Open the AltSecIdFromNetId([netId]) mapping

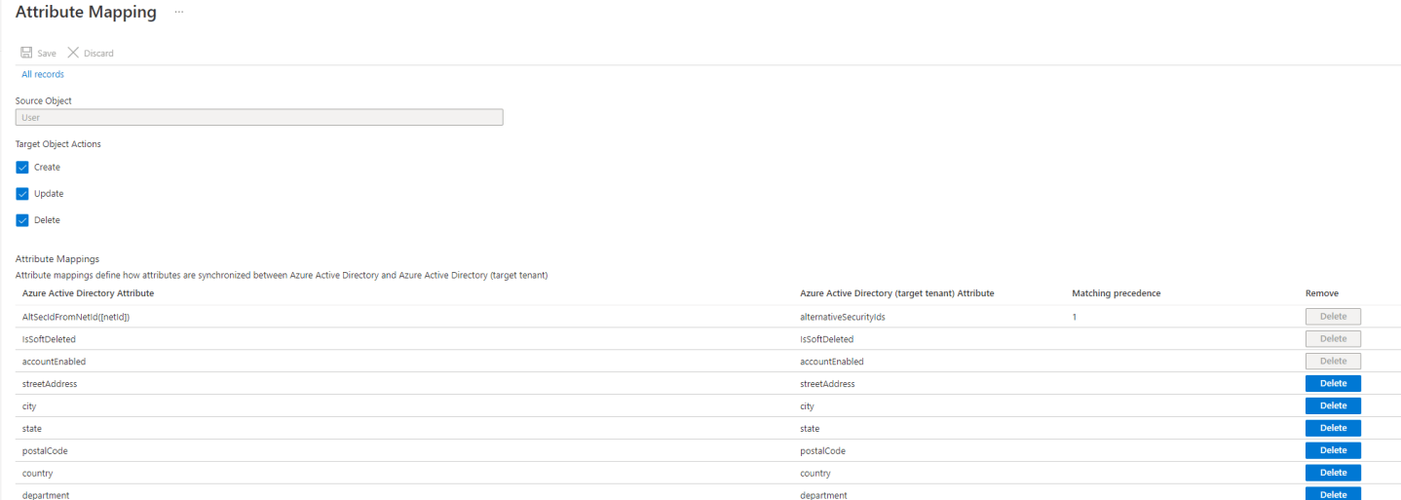coord(76,317)
